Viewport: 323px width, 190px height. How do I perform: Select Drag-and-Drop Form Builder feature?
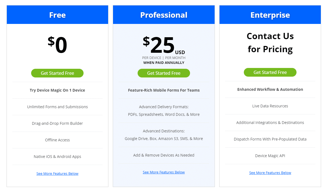57,123
